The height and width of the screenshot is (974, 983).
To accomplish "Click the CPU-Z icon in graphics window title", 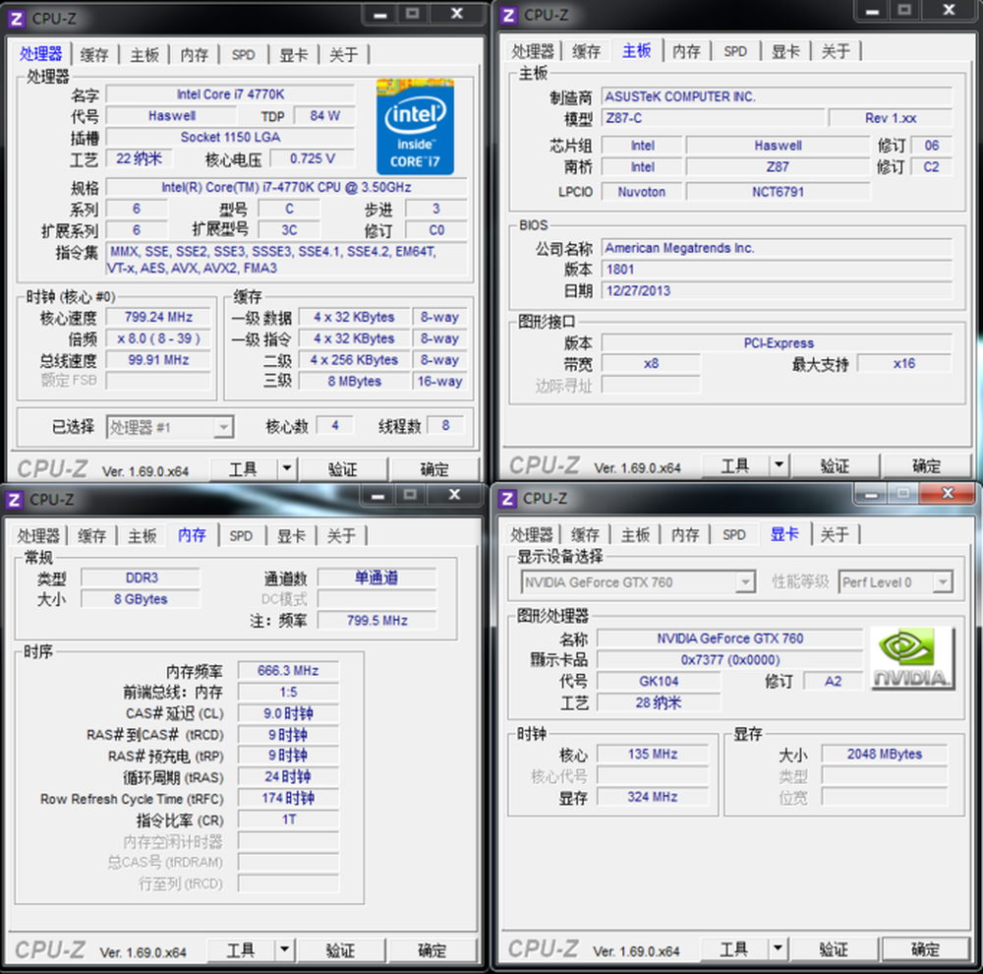I will [x=507, y=498].
